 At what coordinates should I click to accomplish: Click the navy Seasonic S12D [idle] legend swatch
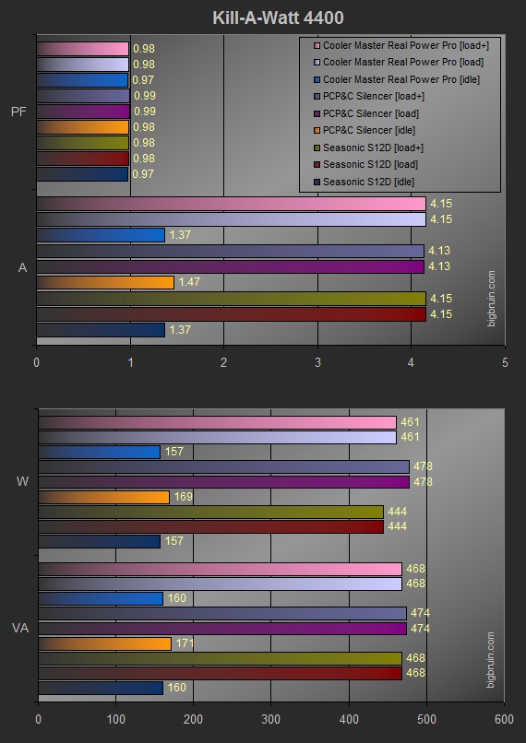[317, 182]
